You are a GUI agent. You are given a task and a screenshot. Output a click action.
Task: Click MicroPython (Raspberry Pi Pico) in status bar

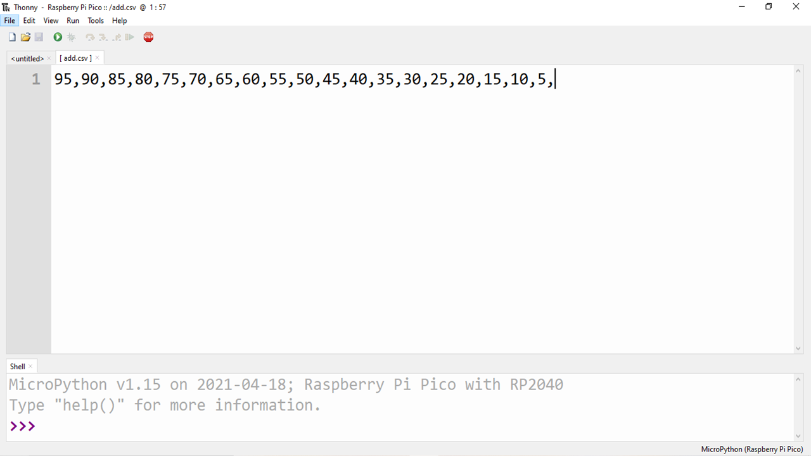[x=751, y=449]
